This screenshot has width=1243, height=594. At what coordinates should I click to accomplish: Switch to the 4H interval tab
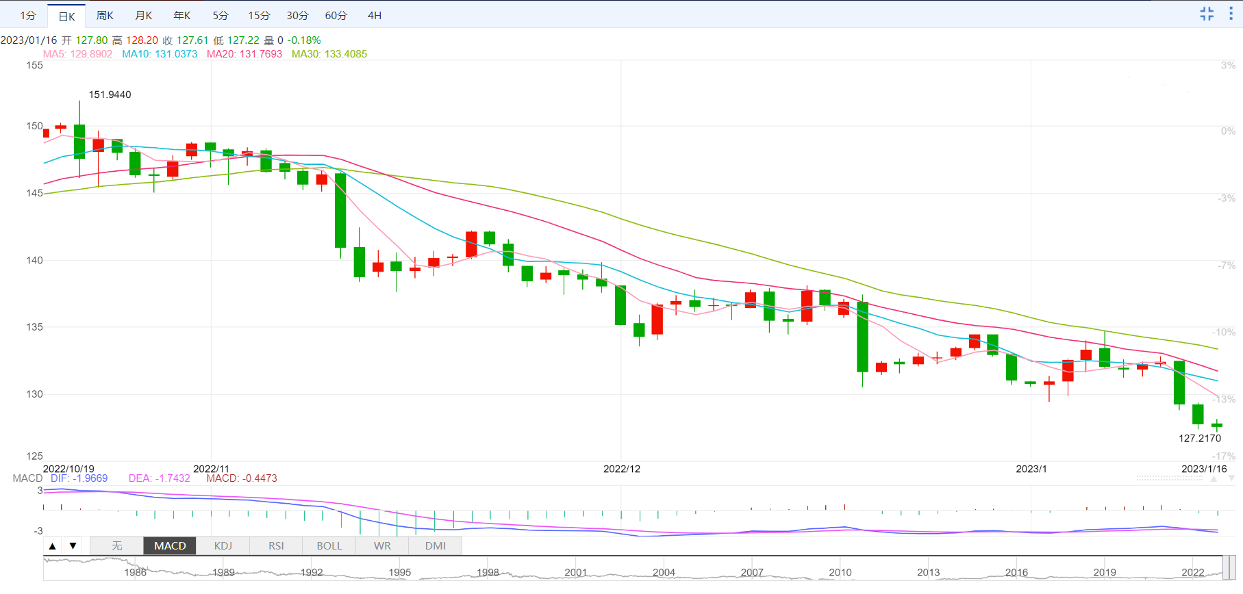[374, 15]
